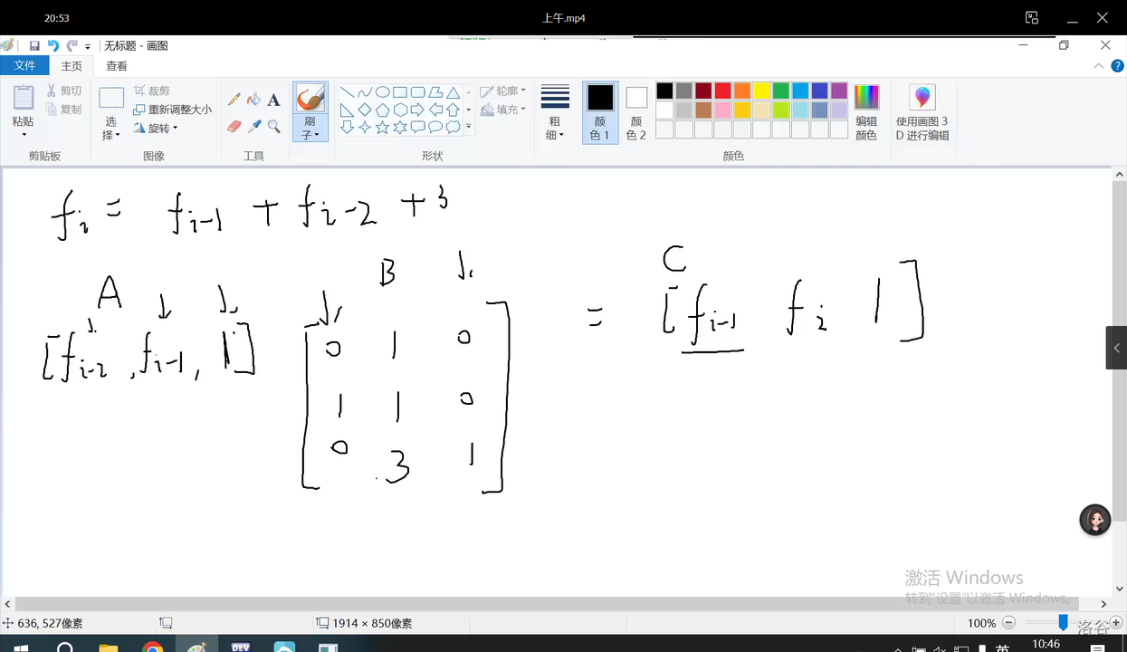
Task: Choose the right triangle shape
Action: pos(347,110)
